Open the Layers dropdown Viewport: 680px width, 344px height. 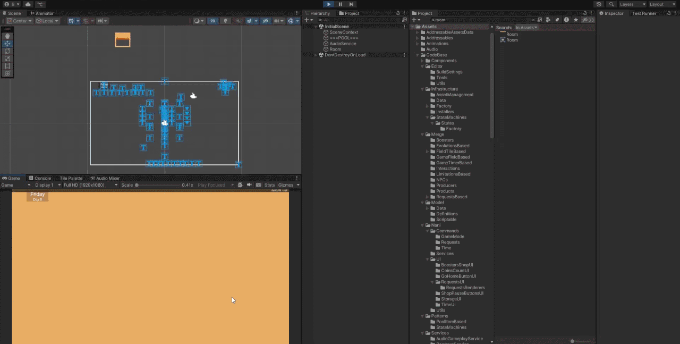click(632, 4)
